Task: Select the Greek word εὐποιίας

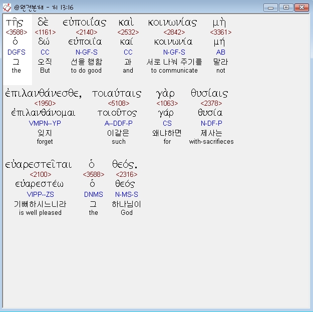Action: 85,23
